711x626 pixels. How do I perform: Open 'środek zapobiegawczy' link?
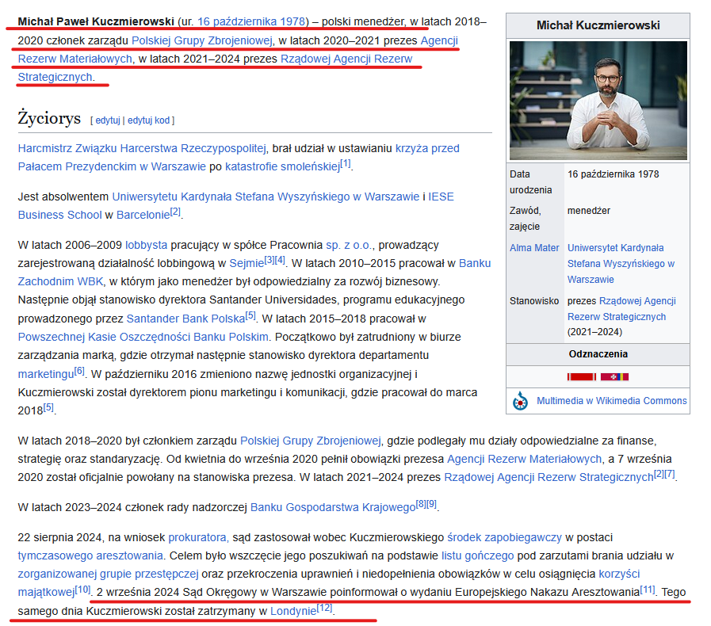click(504, 537)
